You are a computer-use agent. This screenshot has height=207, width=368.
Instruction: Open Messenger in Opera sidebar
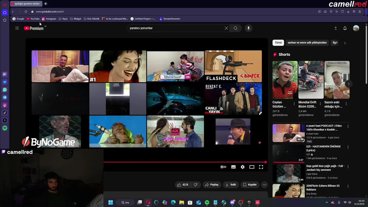point(5,82)
